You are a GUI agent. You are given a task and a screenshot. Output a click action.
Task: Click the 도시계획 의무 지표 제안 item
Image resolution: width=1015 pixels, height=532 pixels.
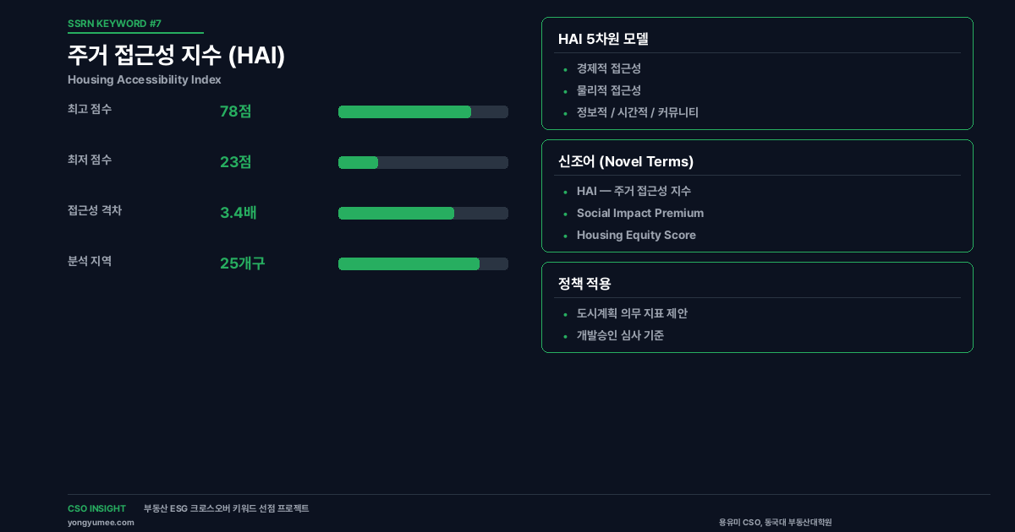tap(632, 313)
